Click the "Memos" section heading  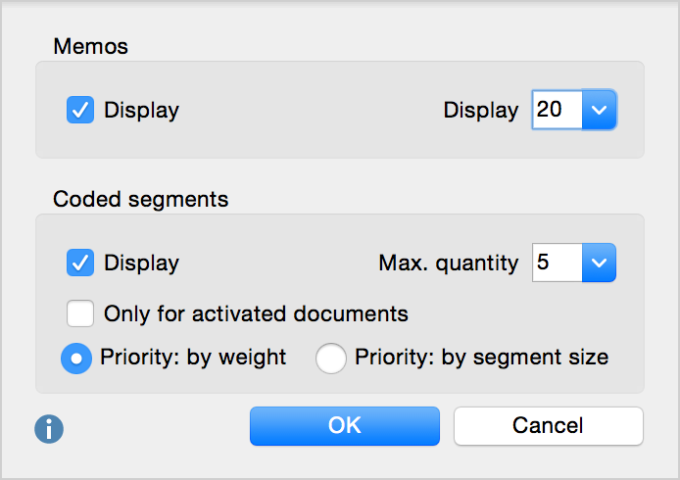[x=91, y=45]
